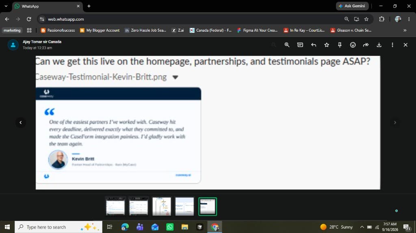Open the marketing bookmark folder
The width and height of the screenshot is (416, 233).
12,30
